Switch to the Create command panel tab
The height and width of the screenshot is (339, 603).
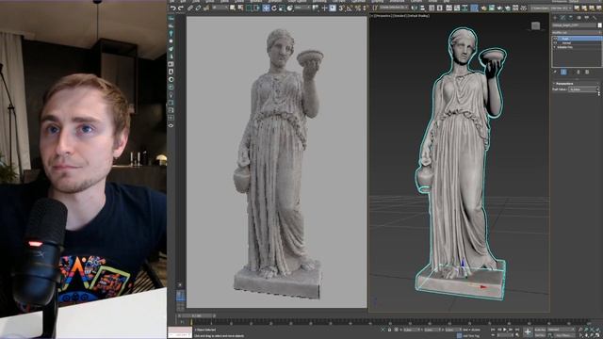point(555,18)
